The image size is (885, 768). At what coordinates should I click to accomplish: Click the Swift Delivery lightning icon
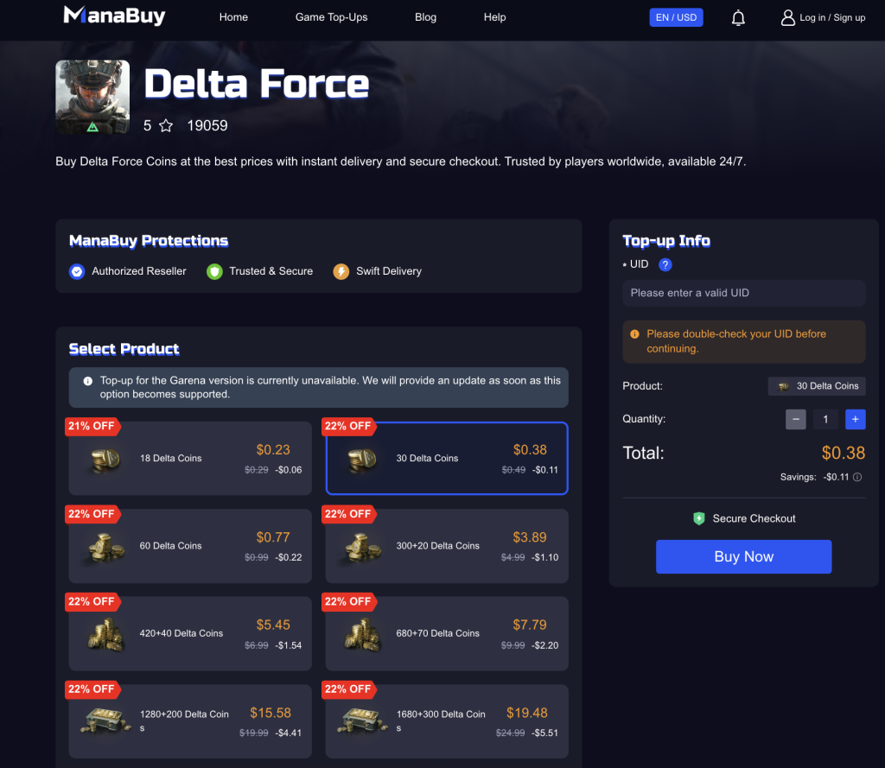tap(341, 271)
